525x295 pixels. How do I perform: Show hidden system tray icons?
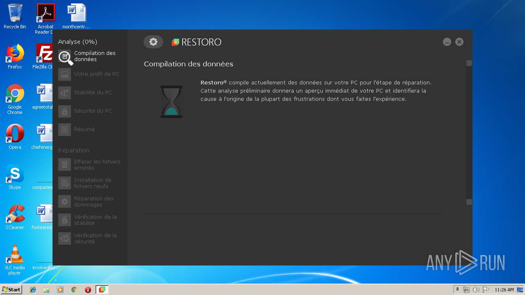(x=457, y=290)
